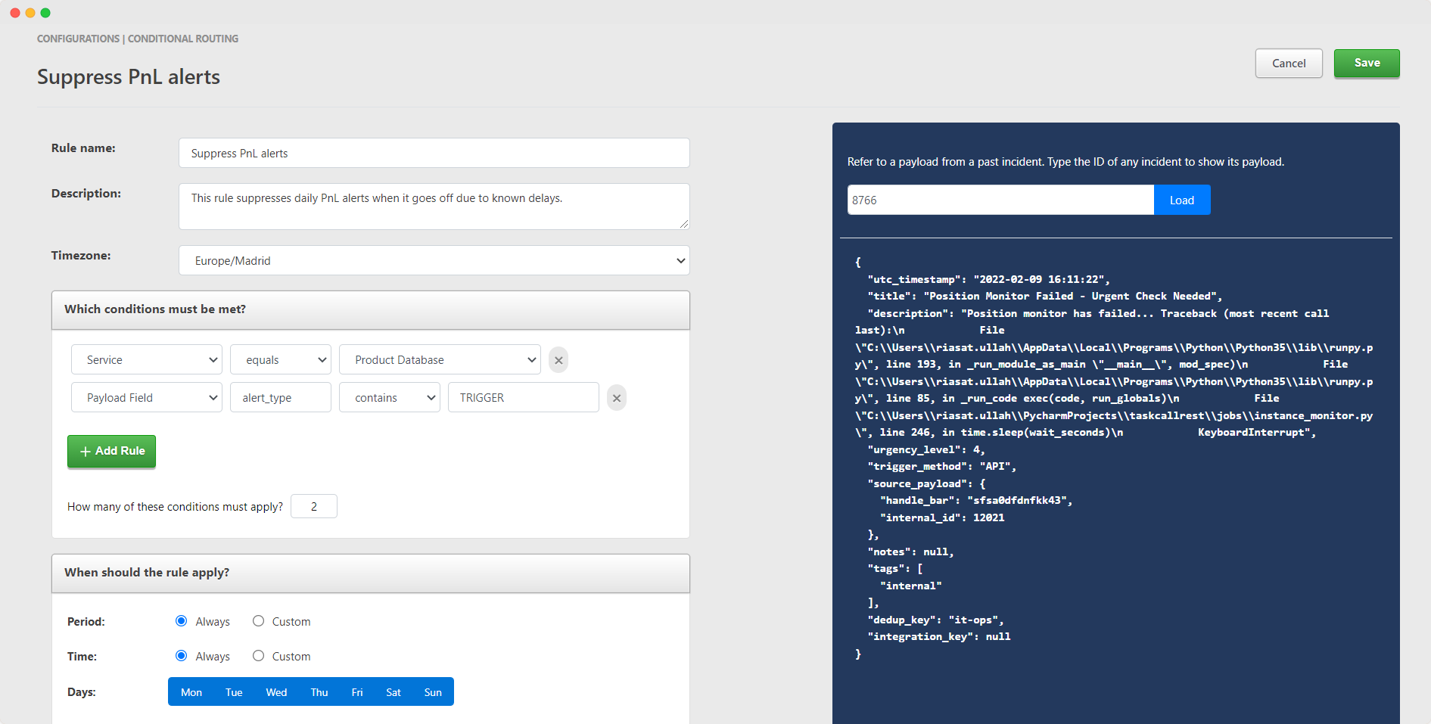Click the "notes": null payload line

click(x=910, y=552)
